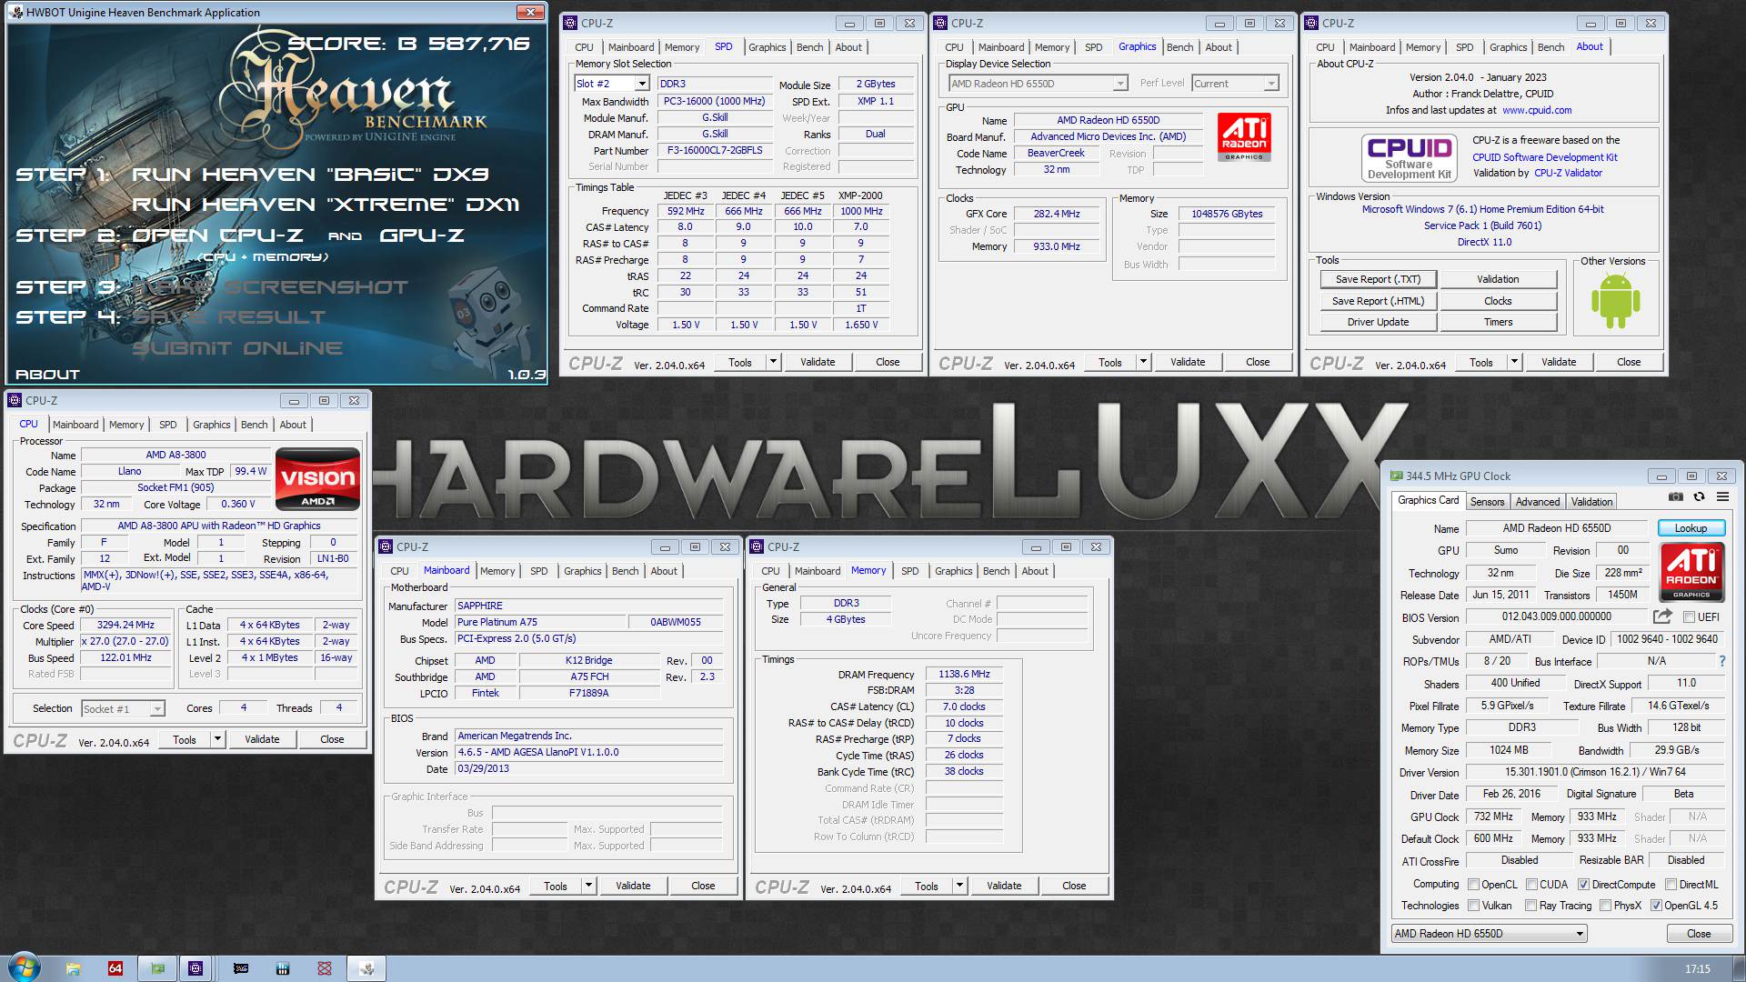Viewport: 1746px width, 982px height.
Task: Click the Timers button in CPU-Z About
Action: (x=1498, y=322)
